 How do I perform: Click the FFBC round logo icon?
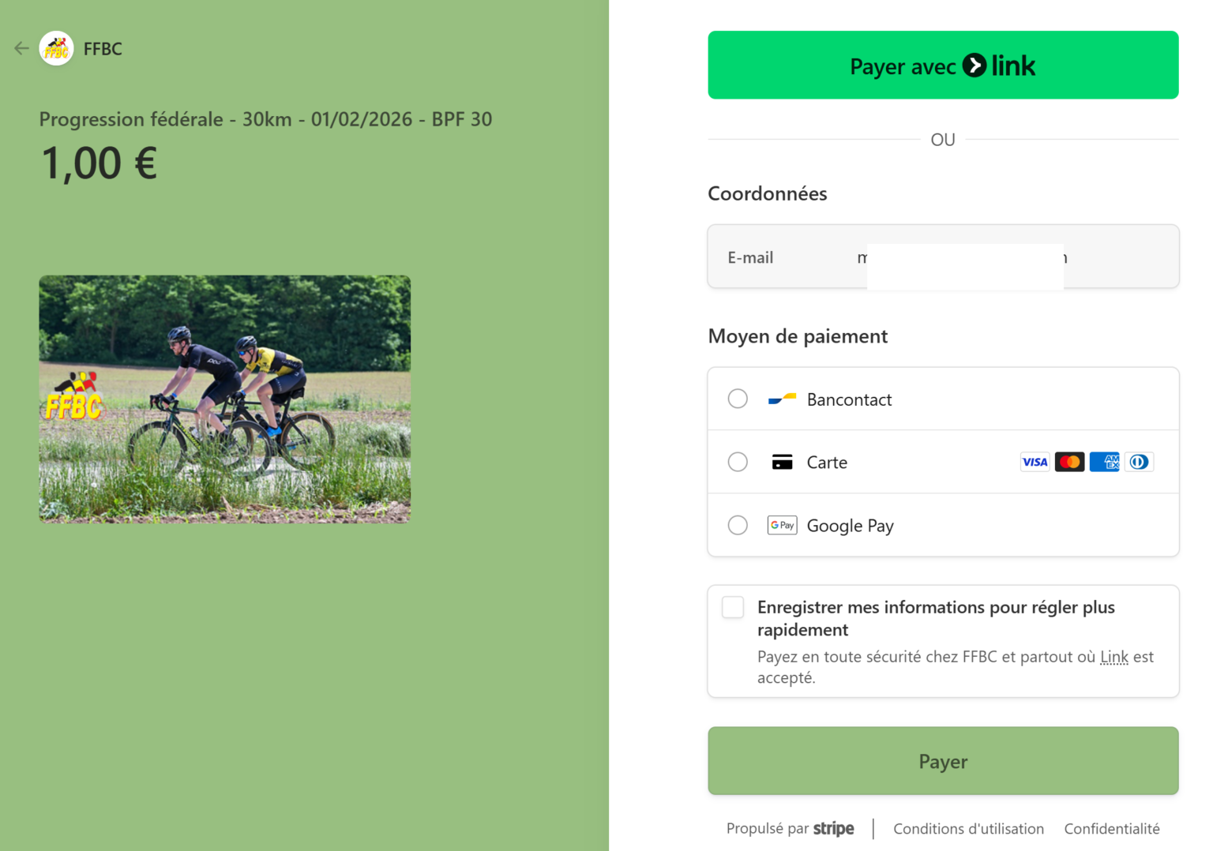click(x=56, y=48)
